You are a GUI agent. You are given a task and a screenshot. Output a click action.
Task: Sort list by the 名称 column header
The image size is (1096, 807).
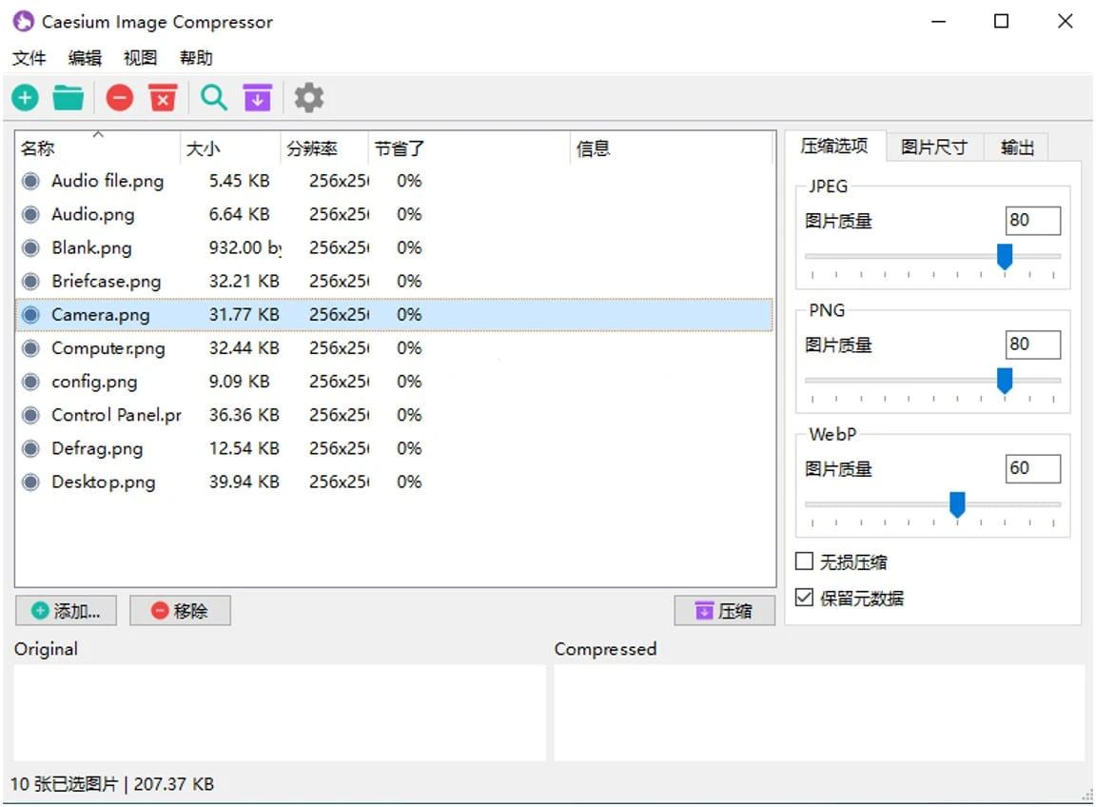(38, 148)
